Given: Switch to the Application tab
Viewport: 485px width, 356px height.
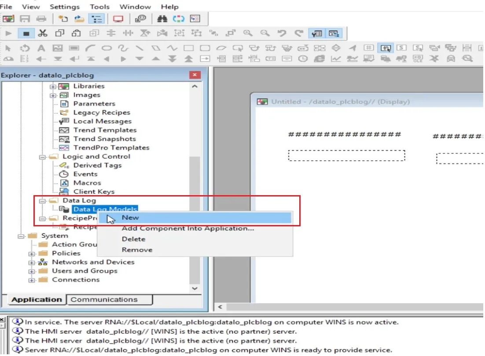Looking at the screenshot, I should [37, 299].
